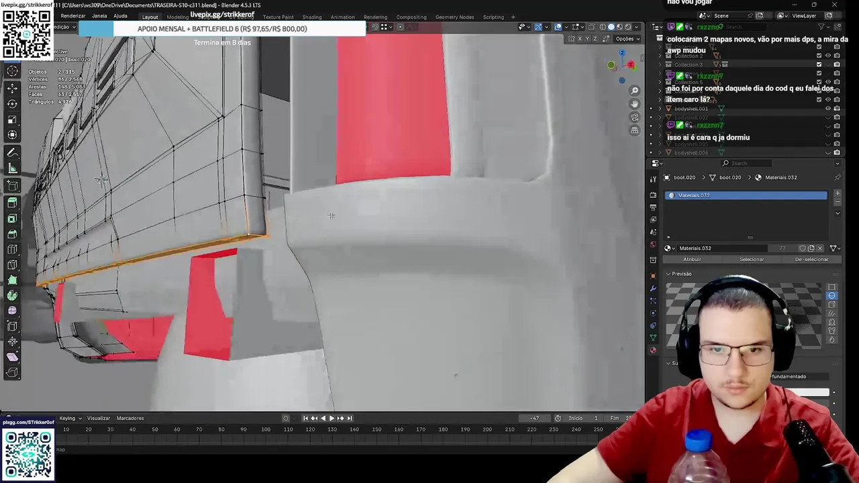Select the Scale tool
This screenshot has height=483, width=859.
[x=12, y=119]
